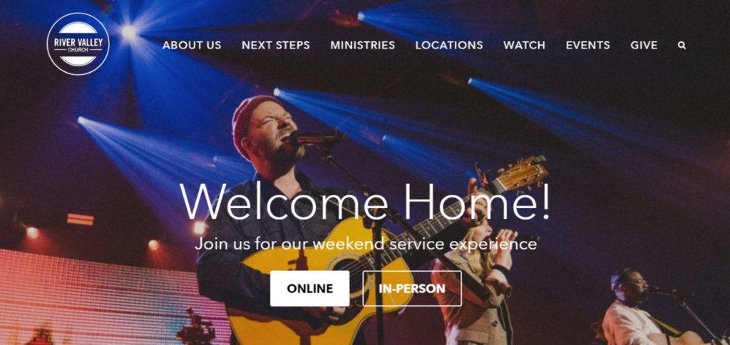Screen dimensions: 730x345
Task: Go to the Events page
Action: pyautogui.click(x=588, y=45)
